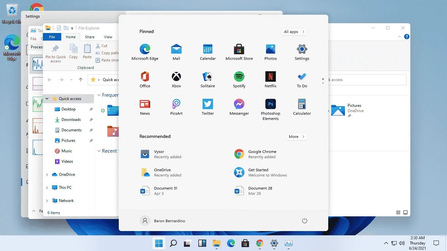Collapse the Recent files section
Viewport: 447px width, 251px height.
pos(99,151)
